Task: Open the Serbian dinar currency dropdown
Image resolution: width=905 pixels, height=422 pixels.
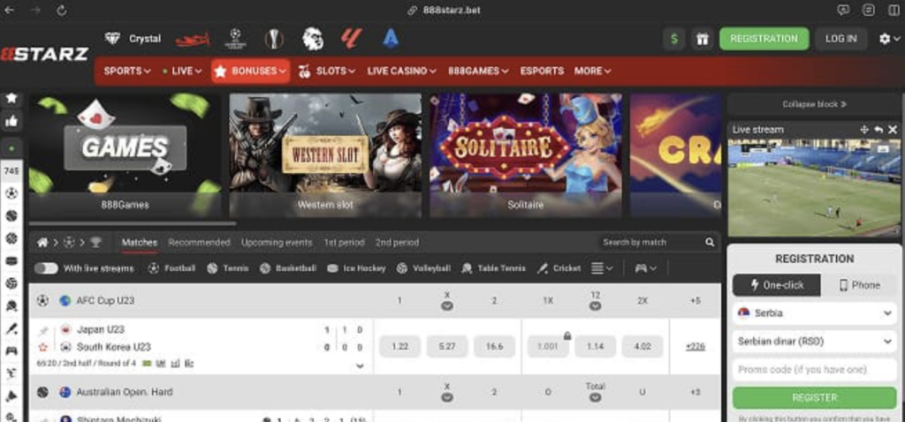Action: [814, 342]
